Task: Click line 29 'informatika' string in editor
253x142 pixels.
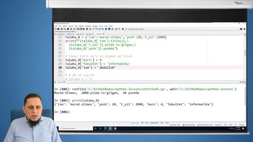Action: (x=119, y=64)
